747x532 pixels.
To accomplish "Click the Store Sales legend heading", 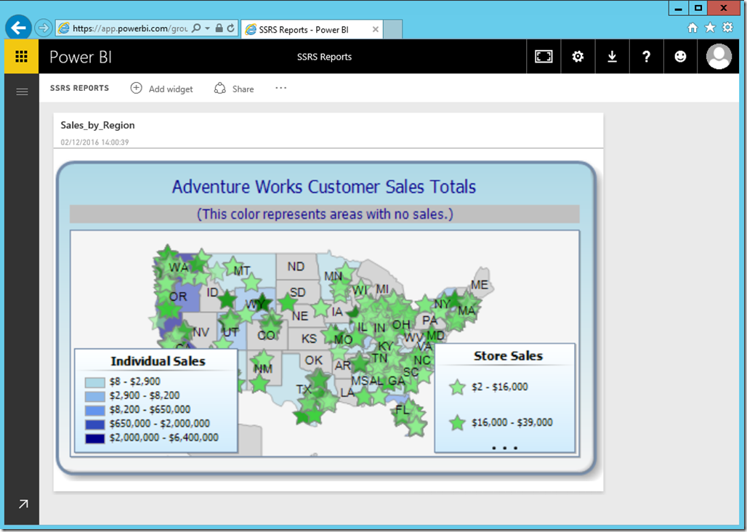I will coord(509,356).
